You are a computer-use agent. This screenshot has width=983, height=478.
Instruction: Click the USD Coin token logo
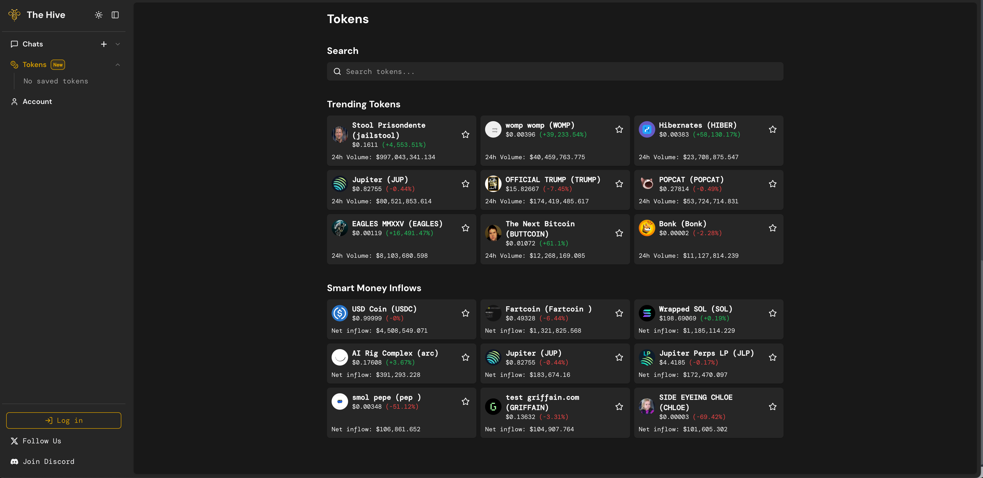coord(339,313)
